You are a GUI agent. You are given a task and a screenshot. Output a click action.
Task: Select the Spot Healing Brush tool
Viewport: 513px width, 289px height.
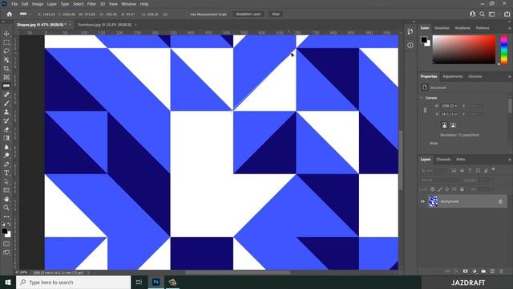click(6, 95)
